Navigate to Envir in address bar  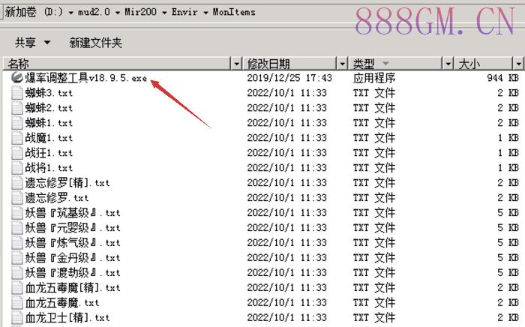coord(184,12)
